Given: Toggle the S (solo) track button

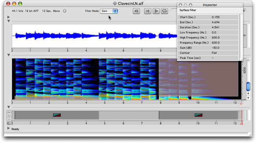Looking at the screenshot, I should click(x=9, y=117).
